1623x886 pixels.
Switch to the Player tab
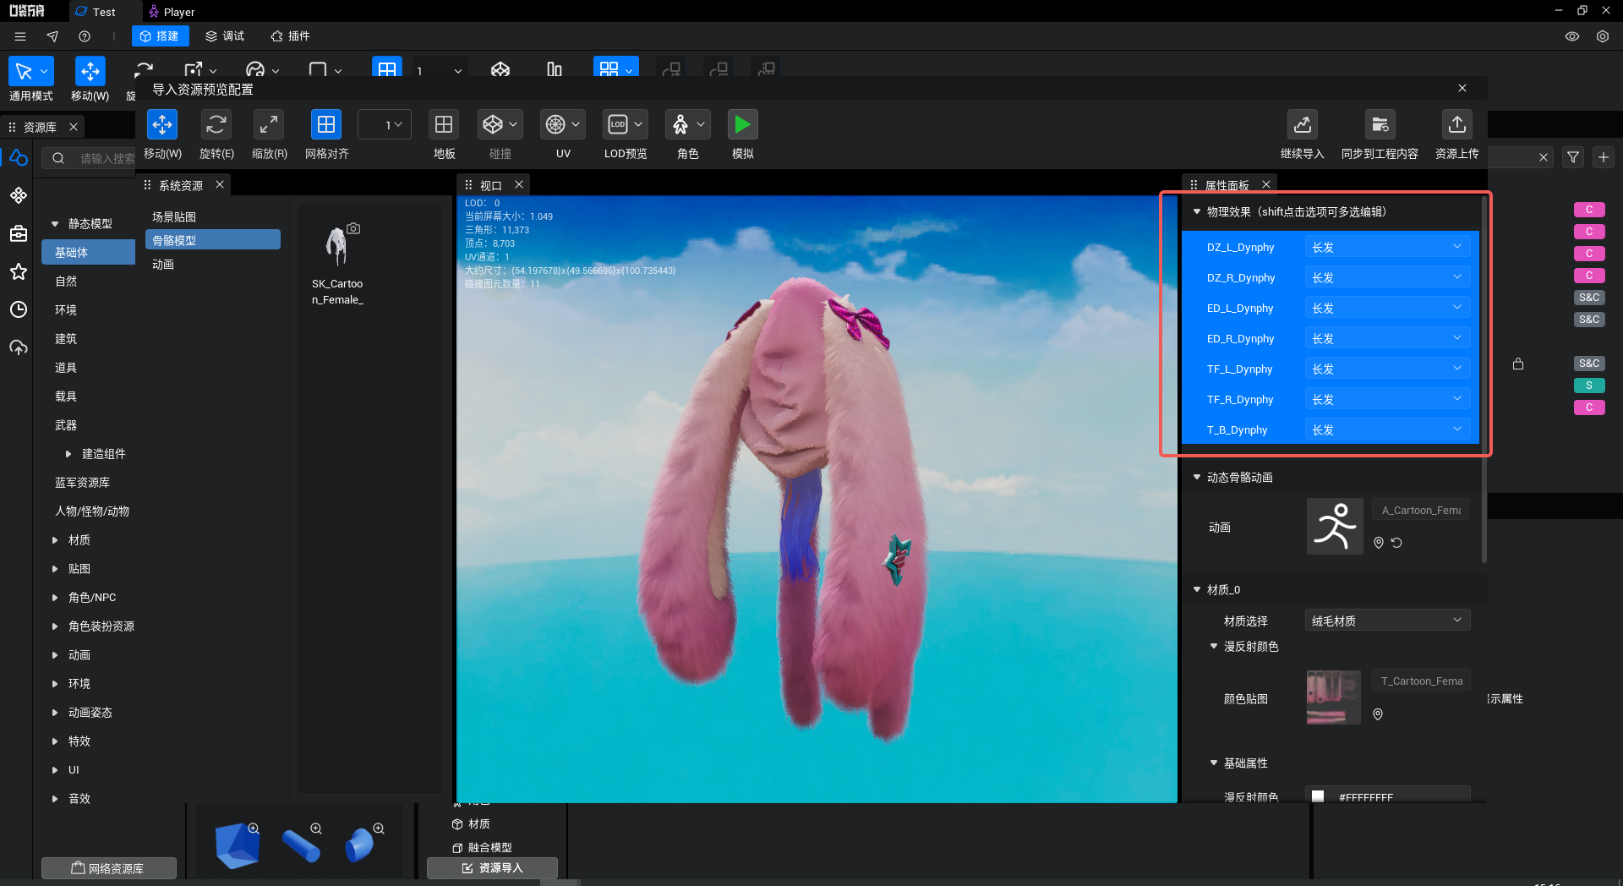coord(172,12)
